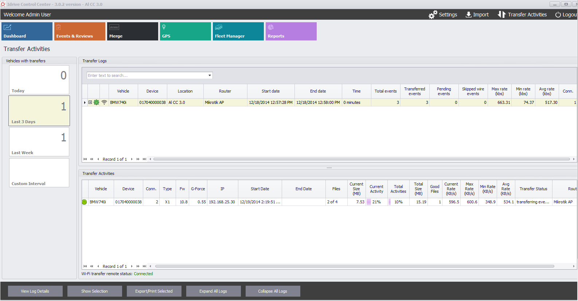
Task: Click the Wi-Fi icon in transfer log row
Action: tap(104, 102)
